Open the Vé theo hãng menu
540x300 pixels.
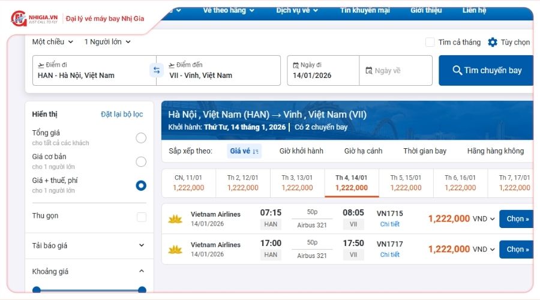click(x=229, y=10)
